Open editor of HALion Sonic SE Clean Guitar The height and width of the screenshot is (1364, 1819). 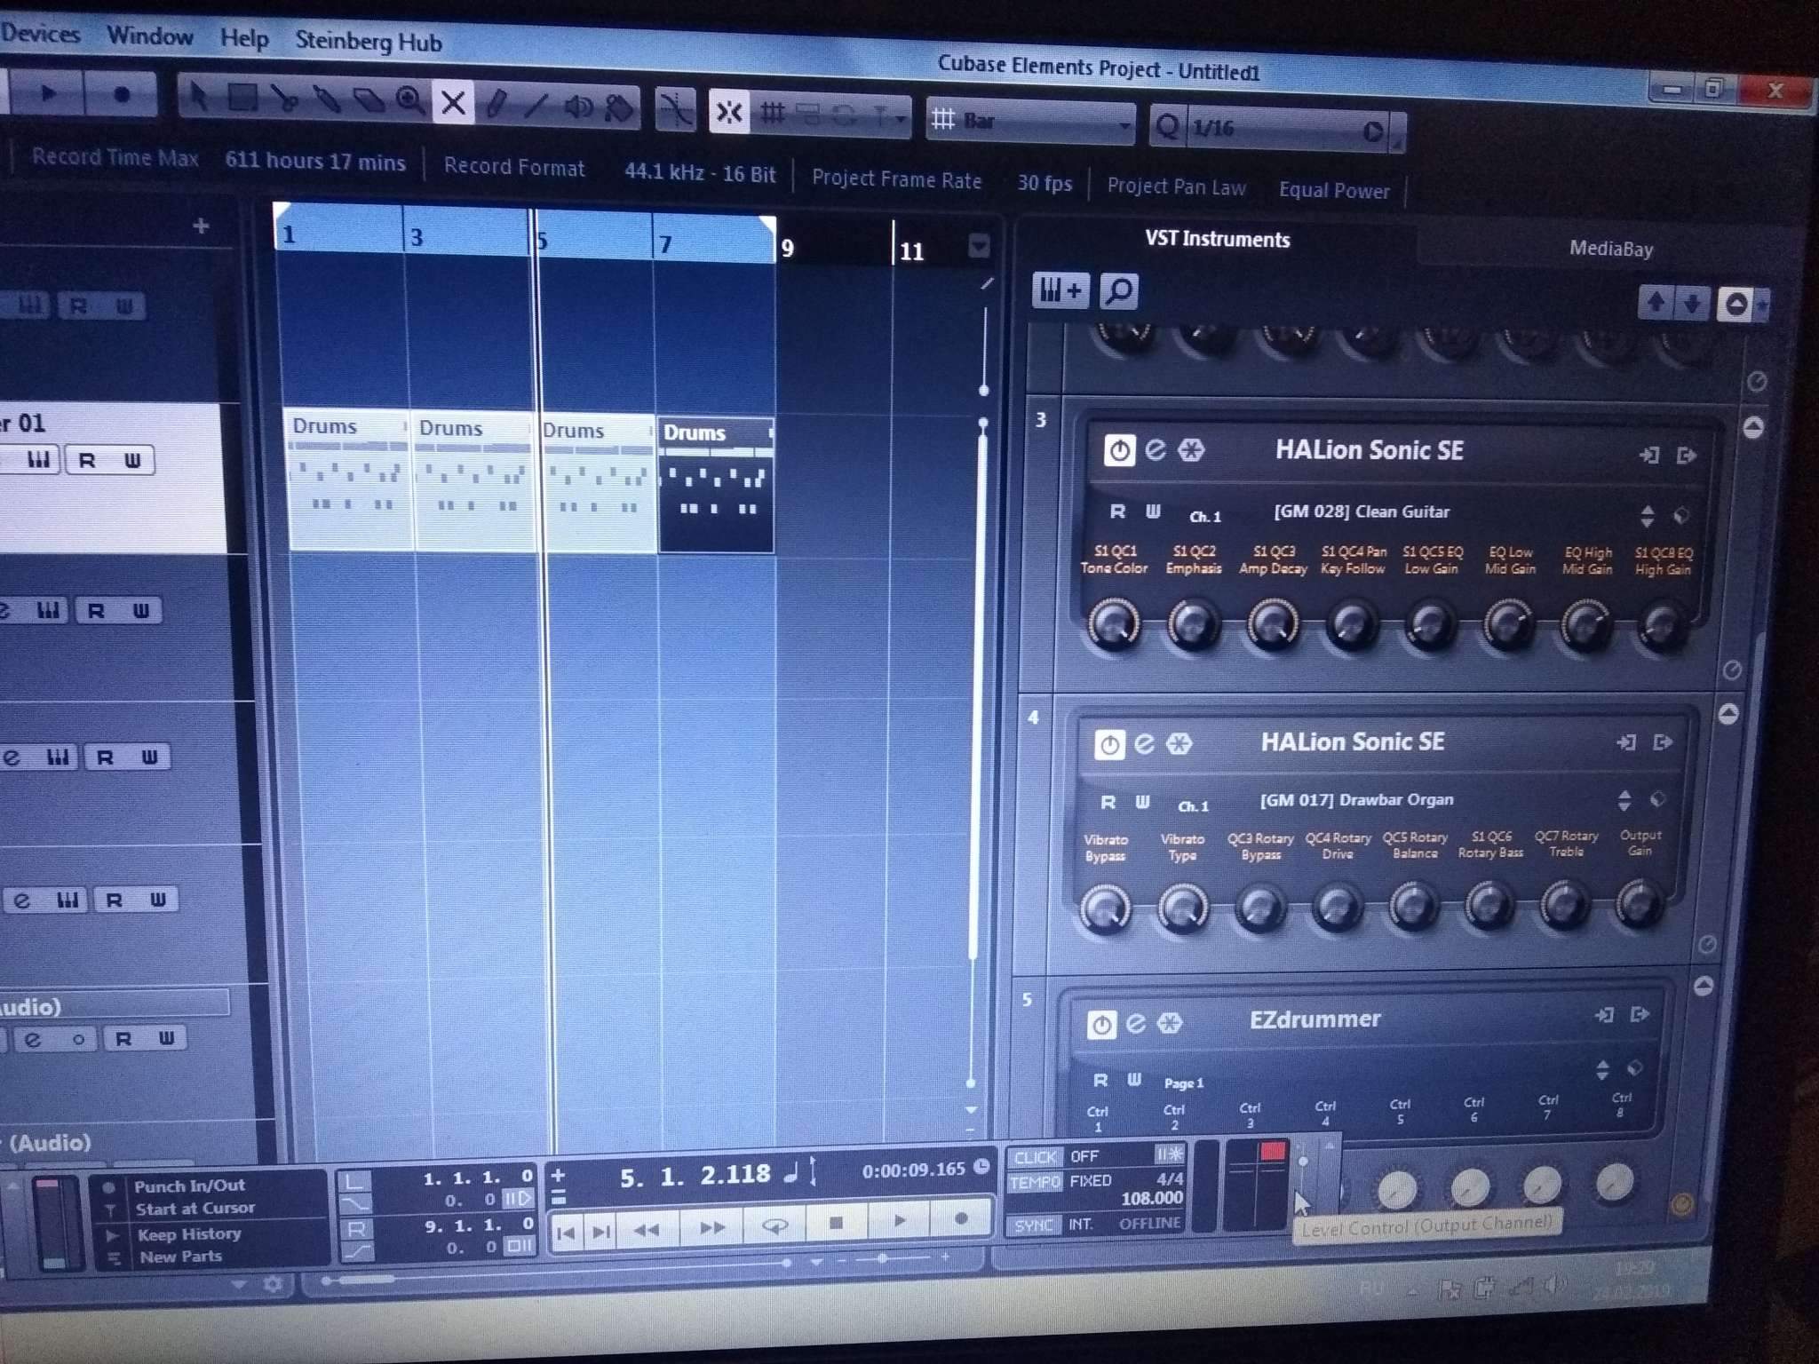click(x=1155, y=449)
